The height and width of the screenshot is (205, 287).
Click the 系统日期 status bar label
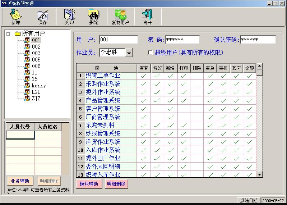(x=249, y=200)
